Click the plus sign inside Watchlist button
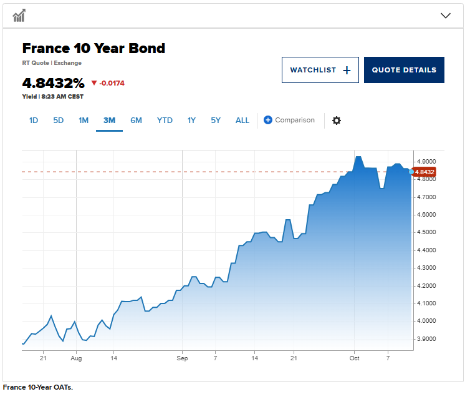470x394 pixels. [347, 71]
